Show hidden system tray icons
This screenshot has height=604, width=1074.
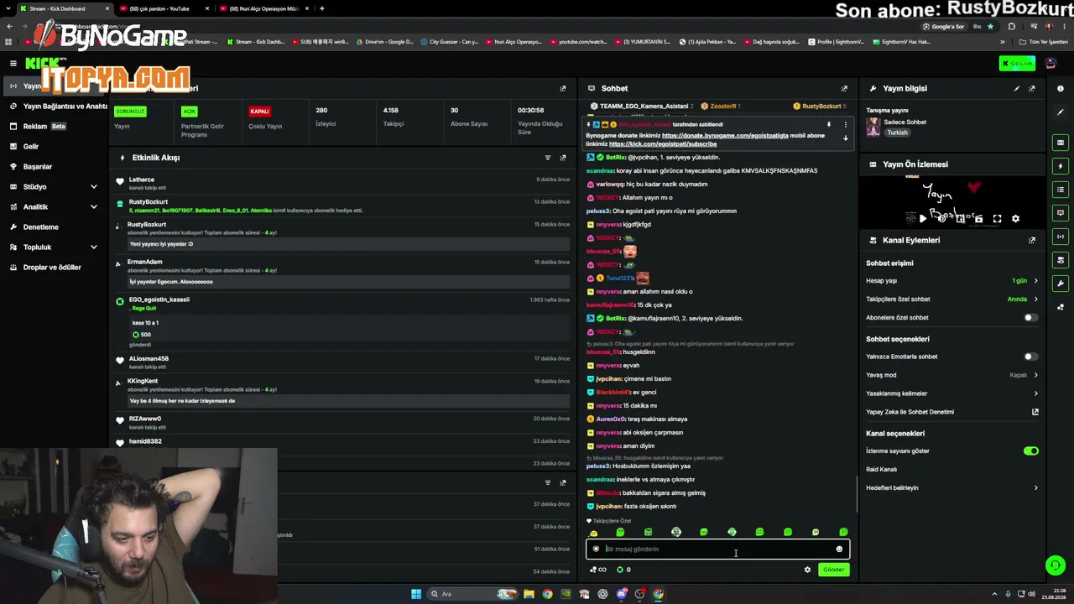tap(994, 594)
